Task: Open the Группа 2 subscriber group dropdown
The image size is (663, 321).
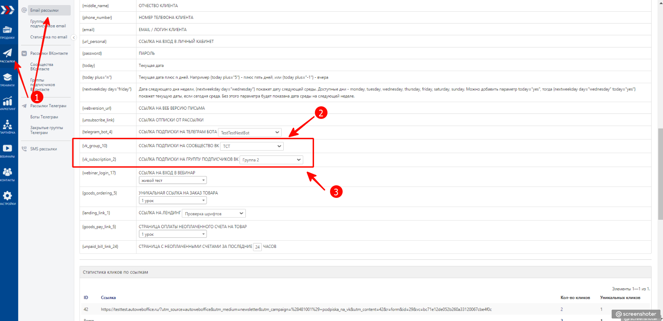Action: coord(272,160)
